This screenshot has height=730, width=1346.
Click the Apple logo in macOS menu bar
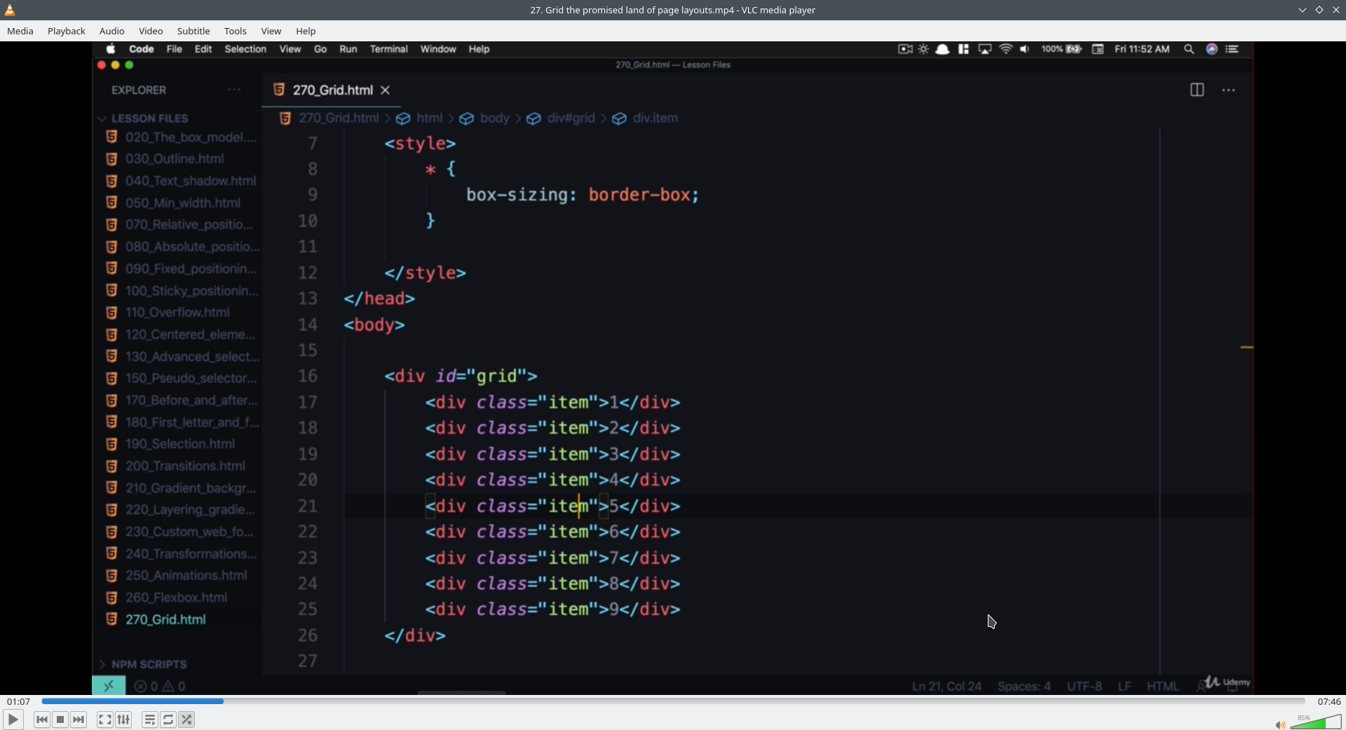click(111, 49)
